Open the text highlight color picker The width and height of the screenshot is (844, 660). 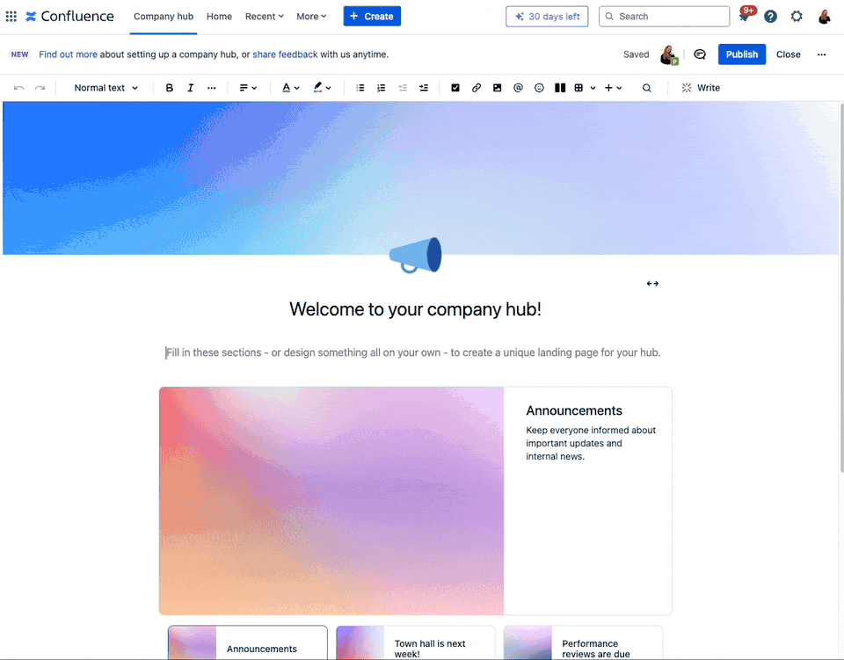pyautogui.click(x=320, y=88)
